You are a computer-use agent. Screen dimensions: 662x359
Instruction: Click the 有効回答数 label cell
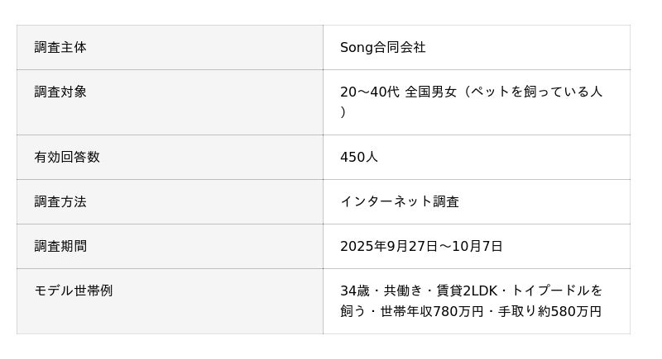click(67, 157)
